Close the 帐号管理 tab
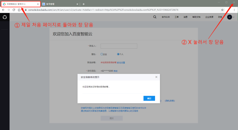 (x=77, y=4)
